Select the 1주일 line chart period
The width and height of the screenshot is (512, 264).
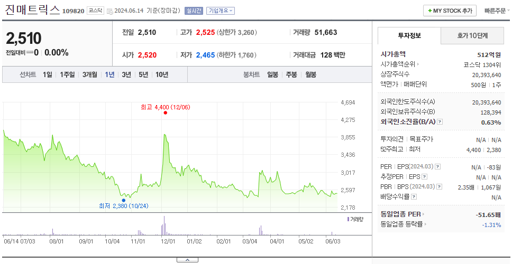pyautogui.click(x=67, y=74)
